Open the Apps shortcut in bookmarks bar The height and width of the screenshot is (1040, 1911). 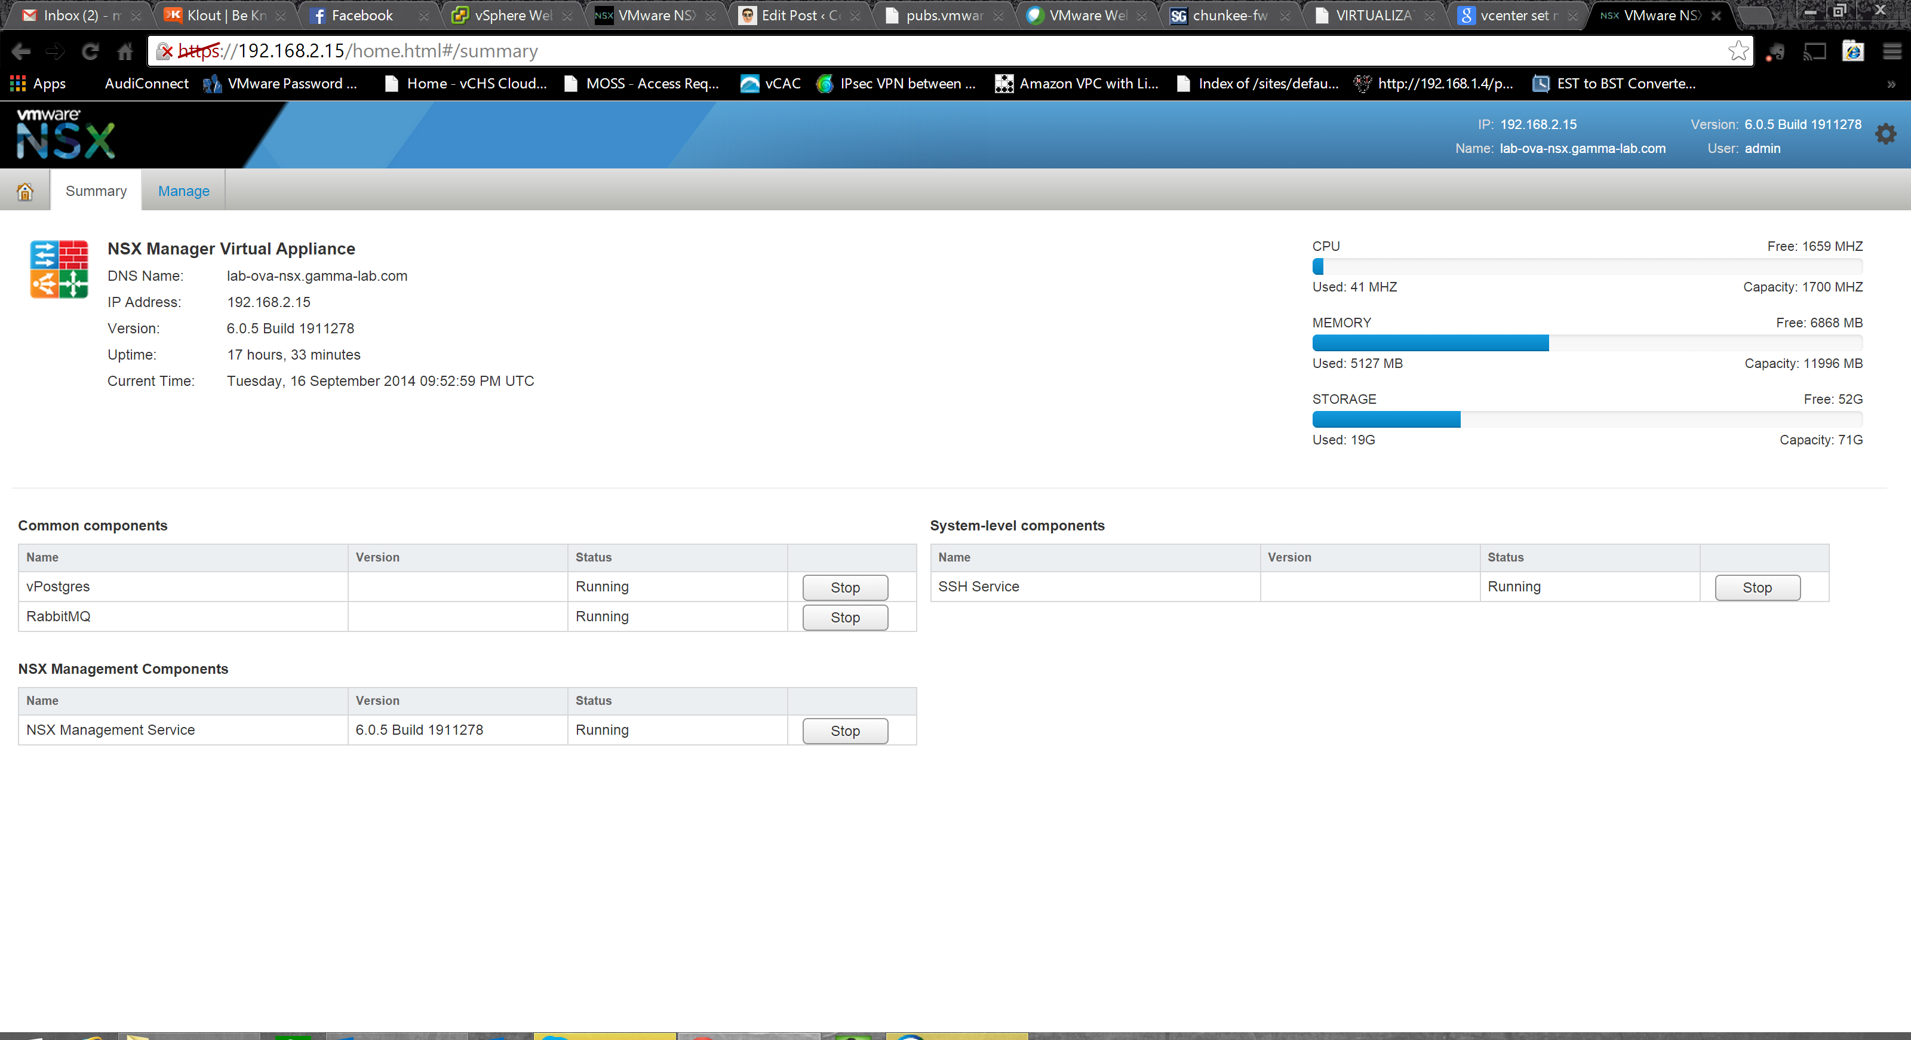[39, 84]
